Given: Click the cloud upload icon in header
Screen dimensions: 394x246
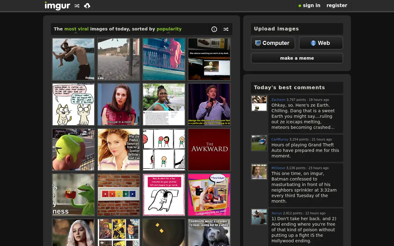Looking at the screenshot, I should 87,6.
